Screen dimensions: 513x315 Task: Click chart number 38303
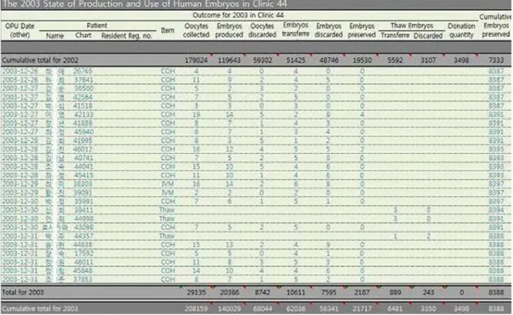[83, 184]
